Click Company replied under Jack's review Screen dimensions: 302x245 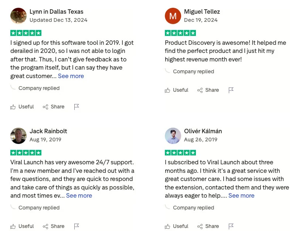coord(39,208)
